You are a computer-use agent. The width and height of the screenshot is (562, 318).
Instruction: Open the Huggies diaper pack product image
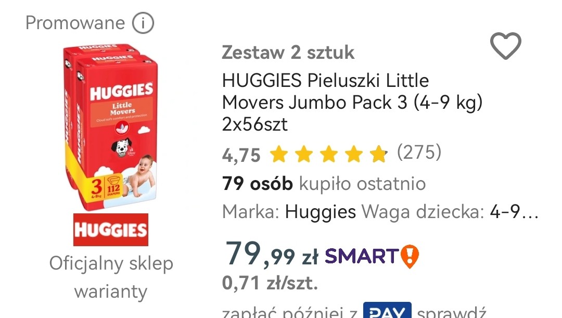click(x=111, y=127)
